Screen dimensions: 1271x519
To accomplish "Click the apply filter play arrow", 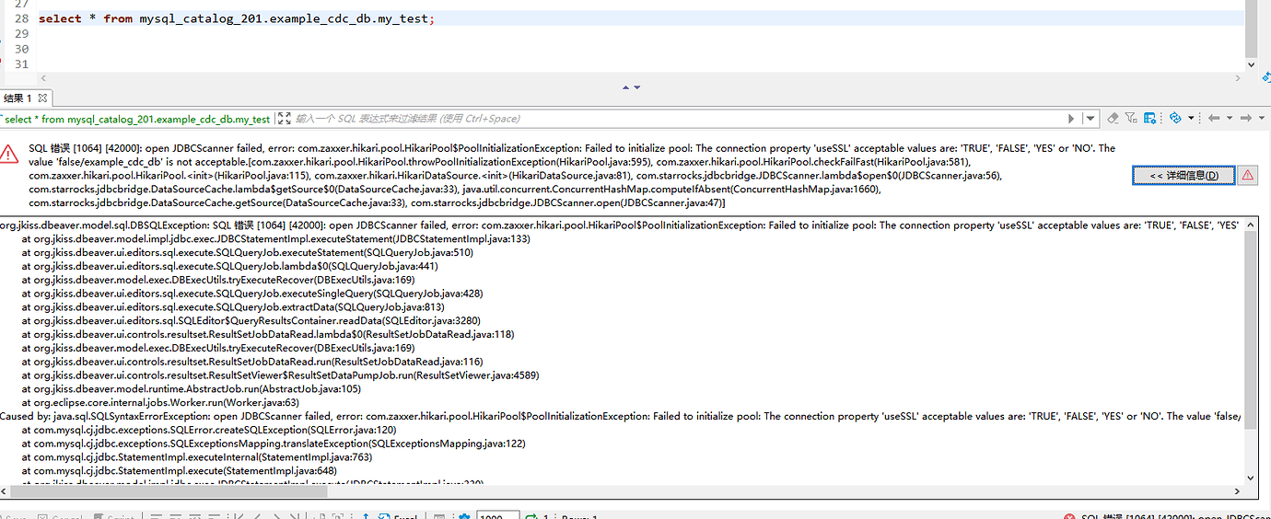I will pos(1071,119).
